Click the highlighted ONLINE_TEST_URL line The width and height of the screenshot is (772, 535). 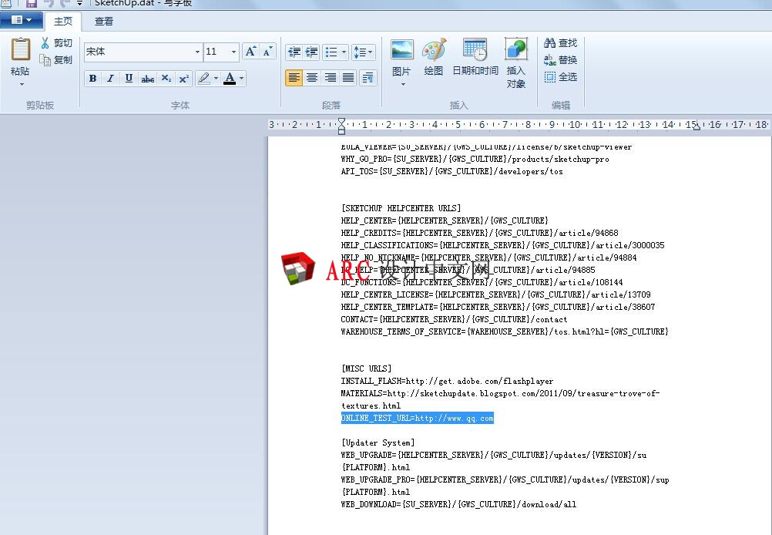pyautogui.click(x=418, y=419)
